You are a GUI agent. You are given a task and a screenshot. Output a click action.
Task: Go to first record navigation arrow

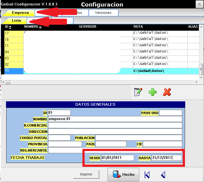(x=147, y=175)
